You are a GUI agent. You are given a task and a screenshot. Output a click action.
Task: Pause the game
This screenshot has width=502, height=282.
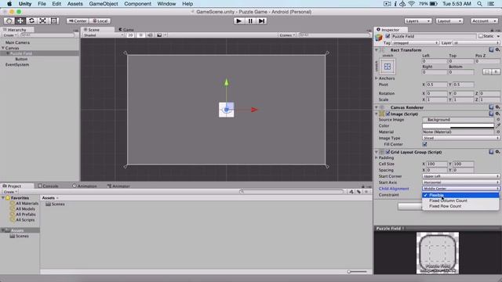click(250, 21)
